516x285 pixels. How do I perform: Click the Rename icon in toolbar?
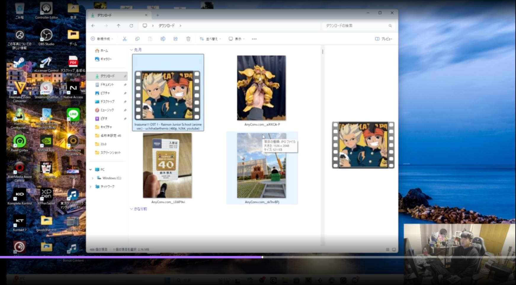[163, 39]
